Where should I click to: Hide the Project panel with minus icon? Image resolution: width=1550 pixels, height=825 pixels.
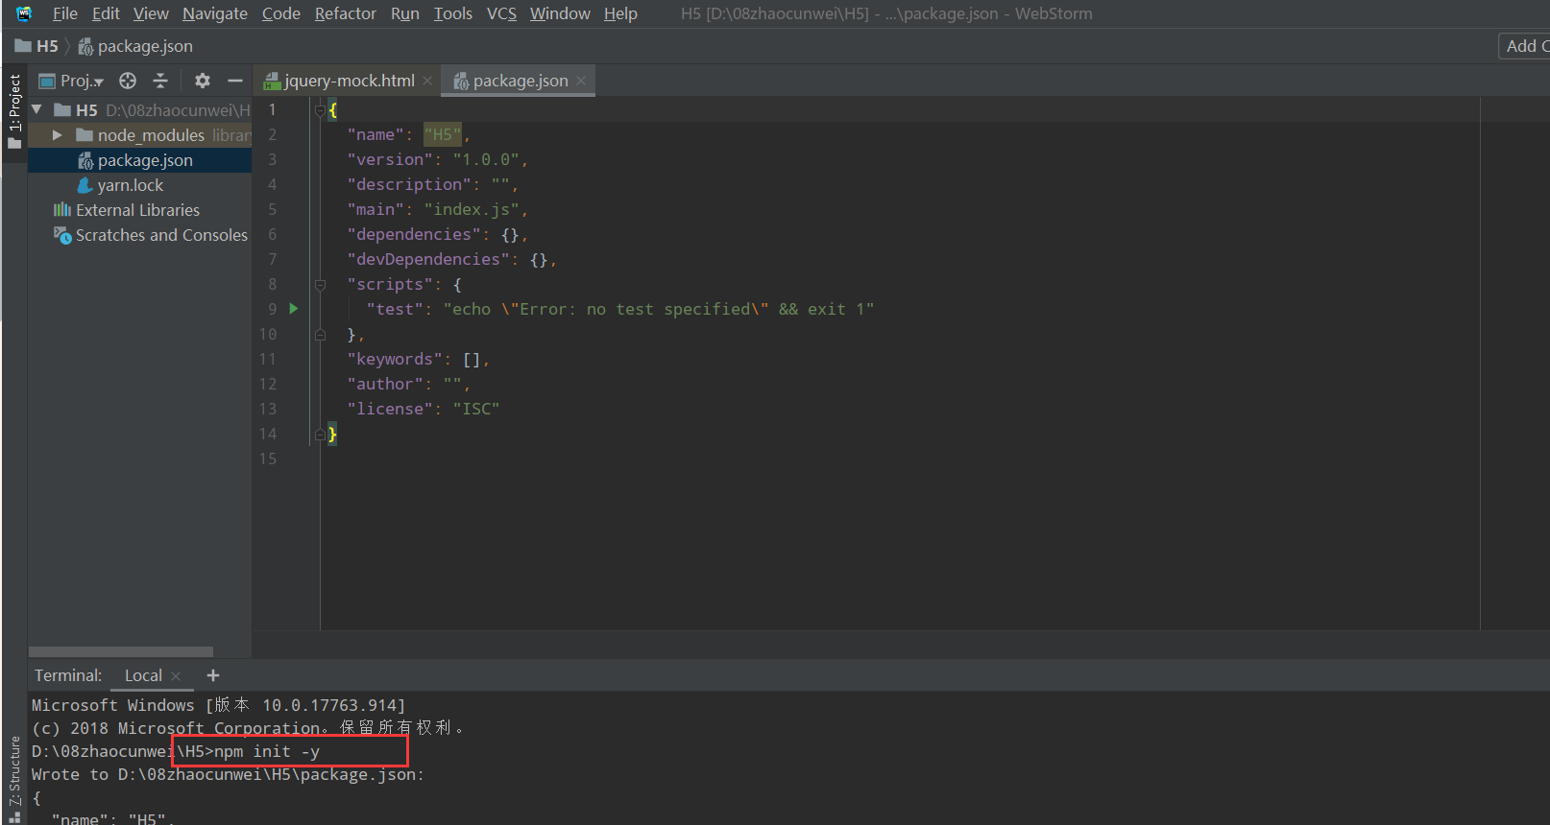click(x=234, y=81)
